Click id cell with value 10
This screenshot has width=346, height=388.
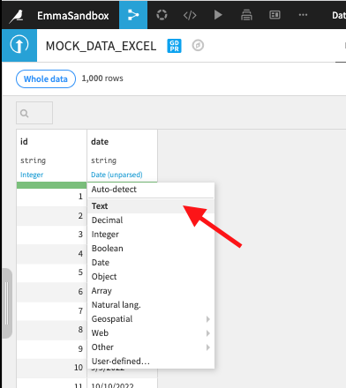click(51, 368)
